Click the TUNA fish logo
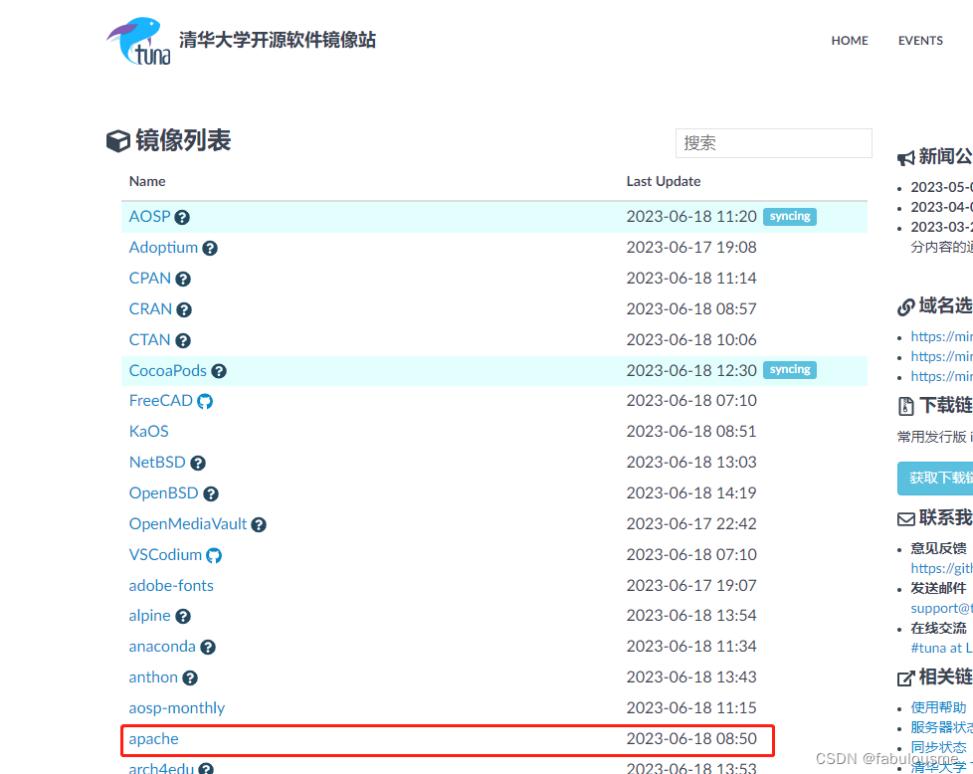This screenshot has width=973, height=774. (139, 41)
